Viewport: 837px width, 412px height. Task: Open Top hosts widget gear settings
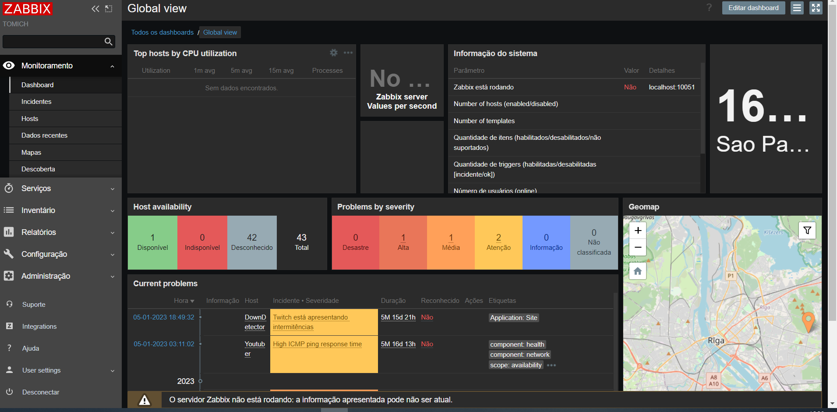[x=334, y=53]
